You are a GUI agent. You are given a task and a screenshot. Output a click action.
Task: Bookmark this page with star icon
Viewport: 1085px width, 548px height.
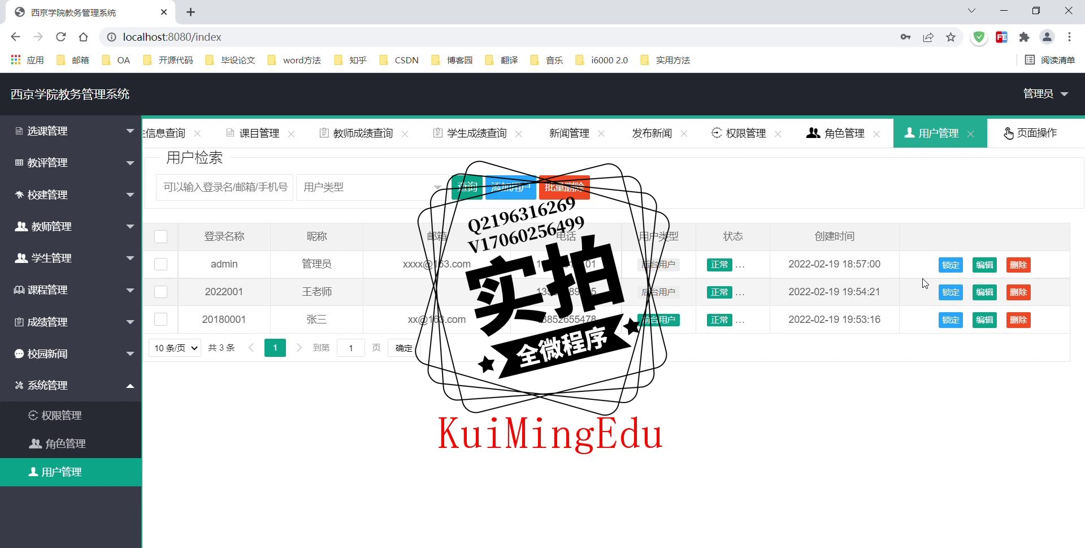pos(951,37)
